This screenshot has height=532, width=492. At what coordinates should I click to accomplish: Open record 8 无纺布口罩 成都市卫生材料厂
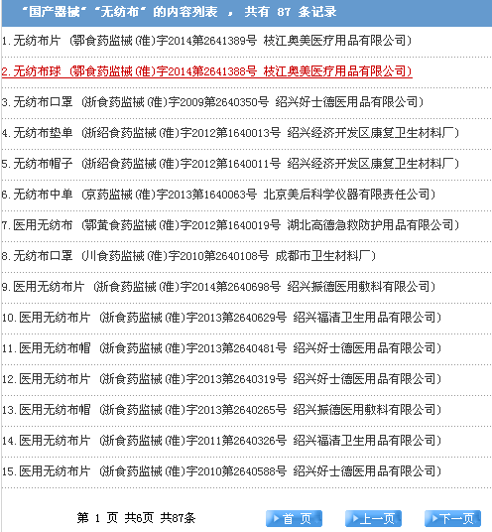(188, 256)
